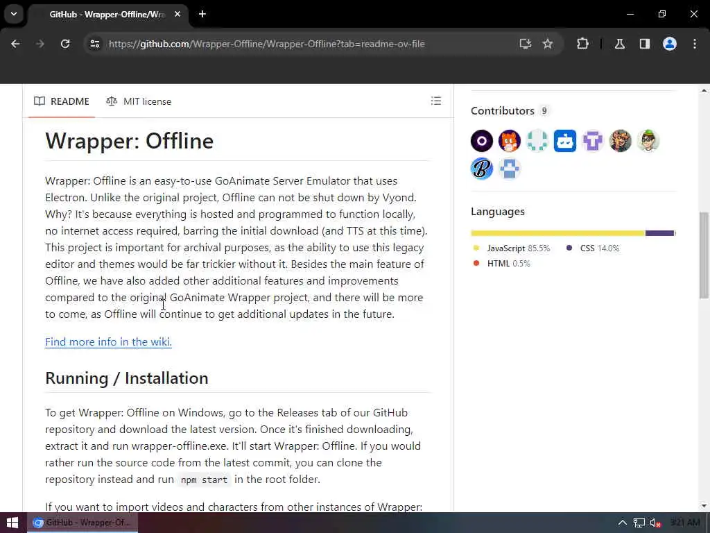This screenshot has height=533, width=710.
Task: Open the purple T contributor avatar
Action: 593,141
